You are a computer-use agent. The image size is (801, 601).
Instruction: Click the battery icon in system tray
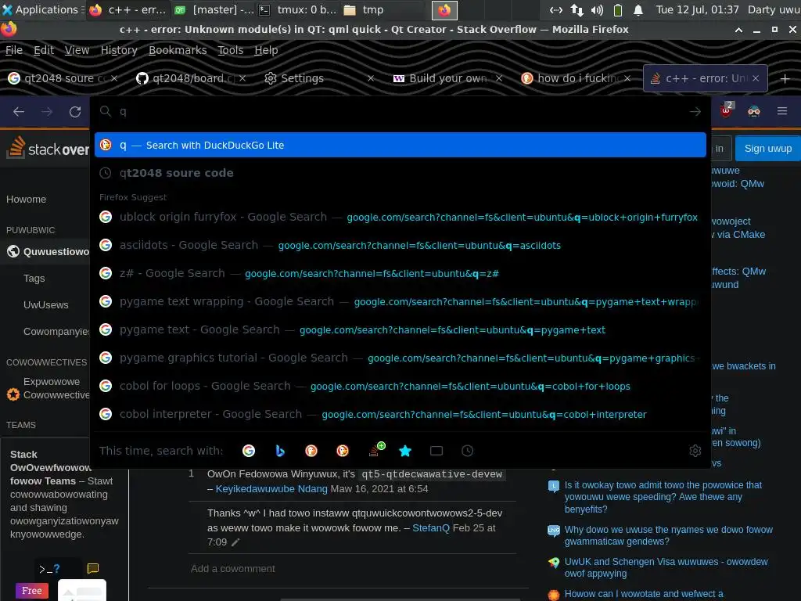(618, 9)
